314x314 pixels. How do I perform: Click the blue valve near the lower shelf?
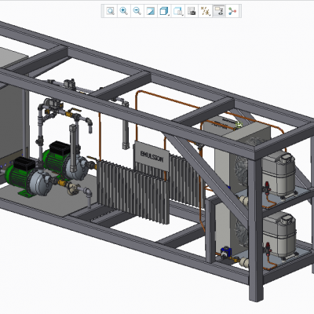point(225,253)
